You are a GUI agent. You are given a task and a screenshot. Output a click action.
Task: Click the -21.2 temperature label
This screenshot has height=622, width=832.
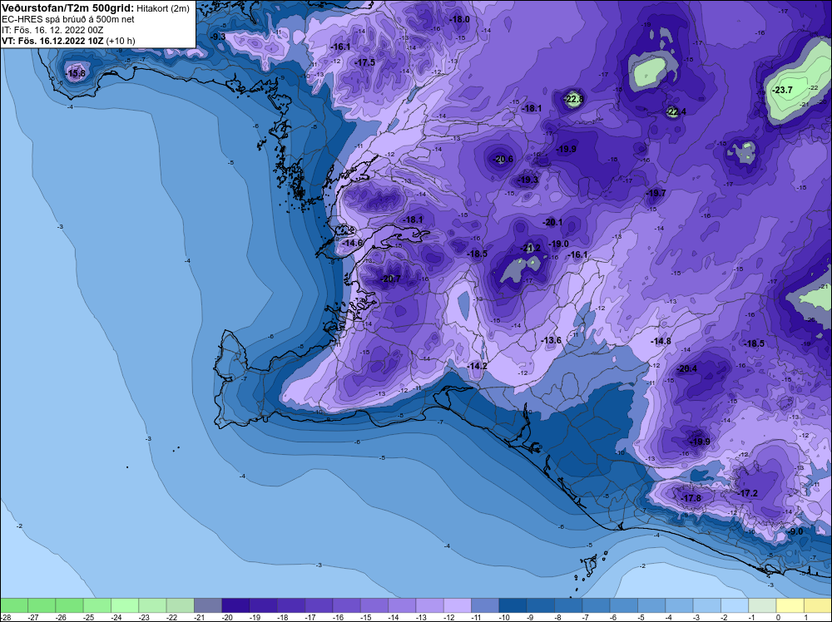pos(530,248)
